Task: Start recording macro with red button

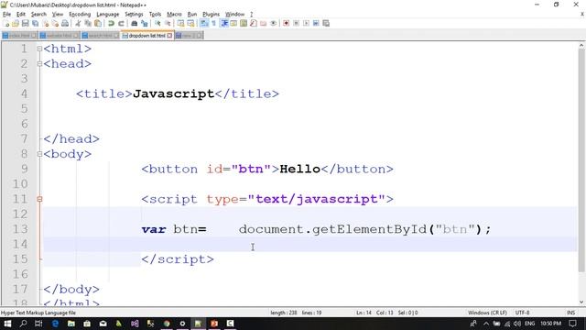Action: click(287, 24)
